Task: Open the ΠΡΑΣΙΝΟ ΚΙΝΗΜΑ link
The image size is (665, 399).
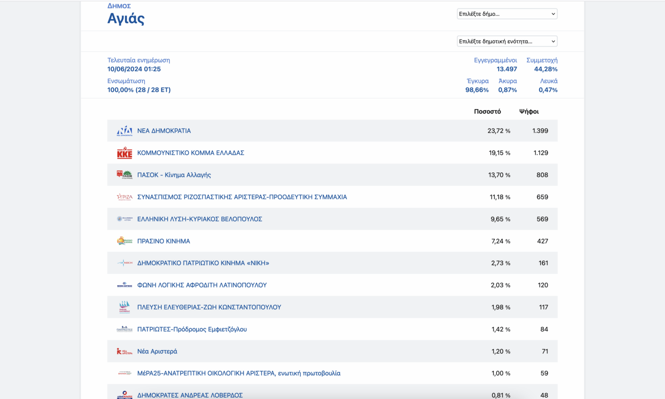Action: pos(164,241)
